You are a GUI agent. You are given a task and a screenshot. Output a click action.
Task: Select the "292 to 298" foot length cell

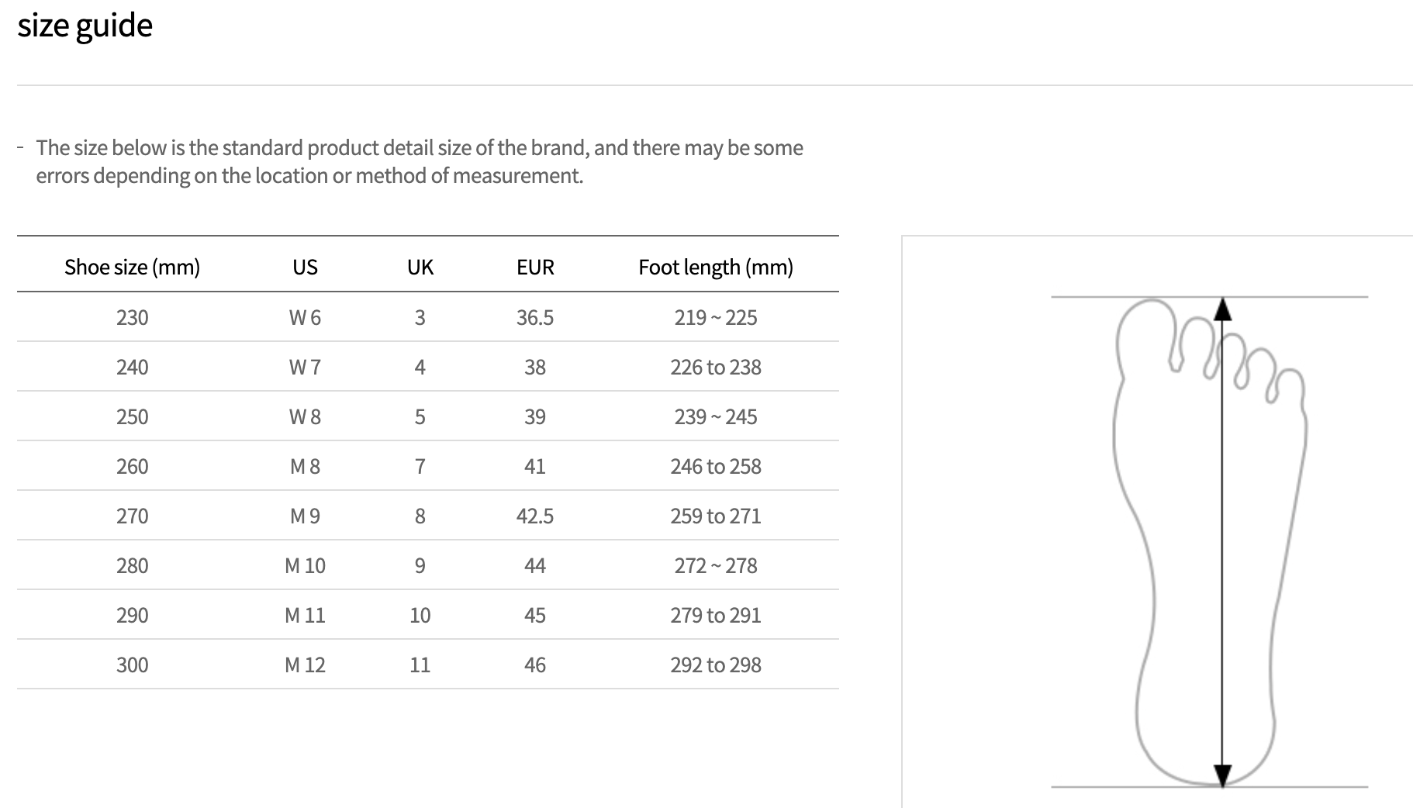pyautogui.click(x=715, y=665)
